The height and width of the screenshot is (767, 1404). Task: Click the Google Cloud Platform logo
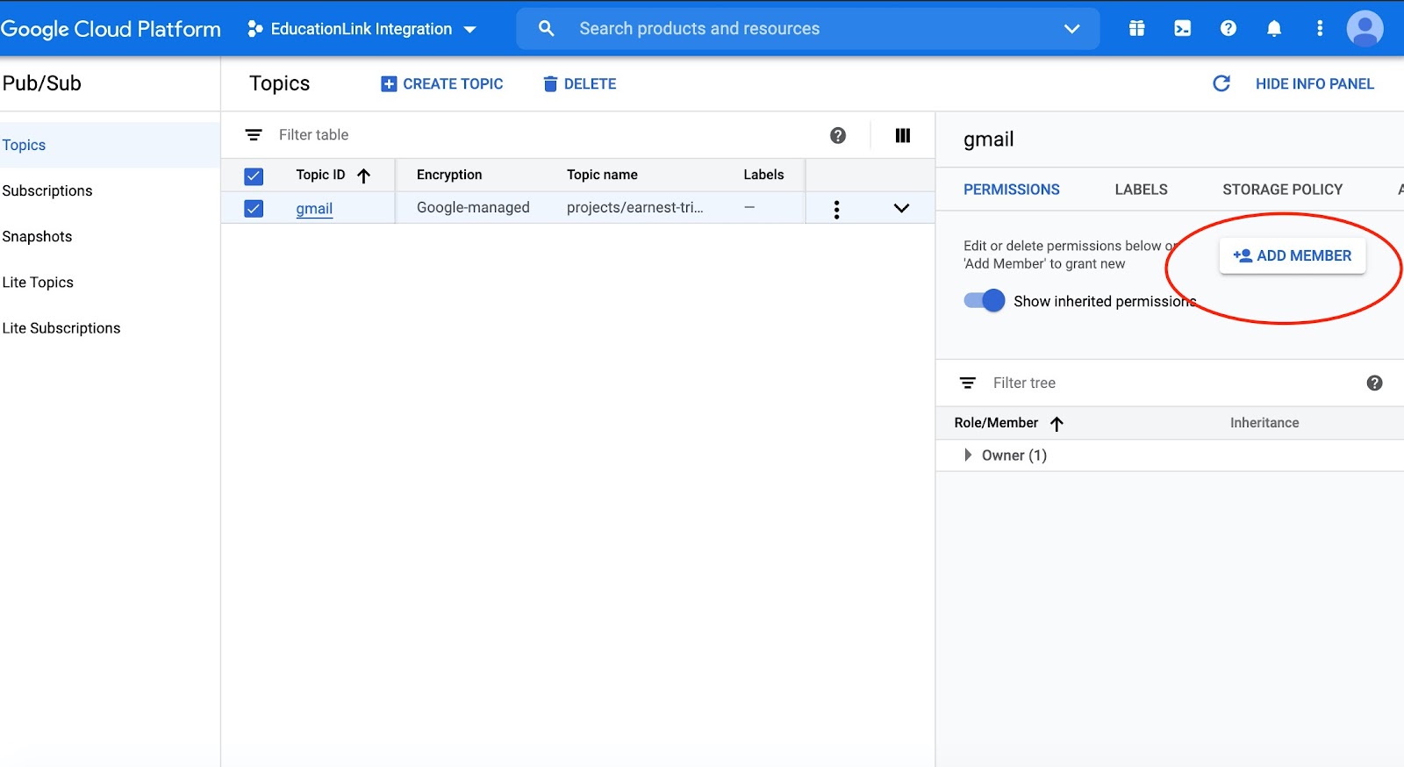coord(111,29)
